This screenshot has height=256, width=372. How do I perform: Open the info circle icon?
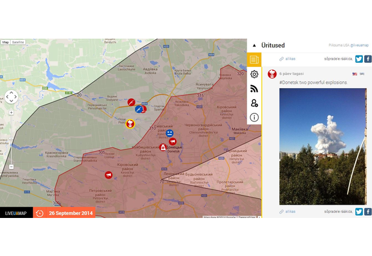pos(254,118)
